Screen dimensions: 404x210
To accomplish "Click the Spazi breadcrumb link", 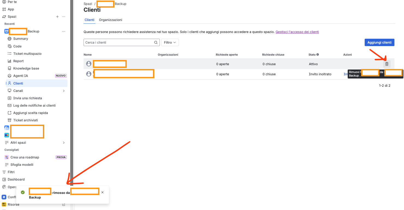I will coord(88,4).
